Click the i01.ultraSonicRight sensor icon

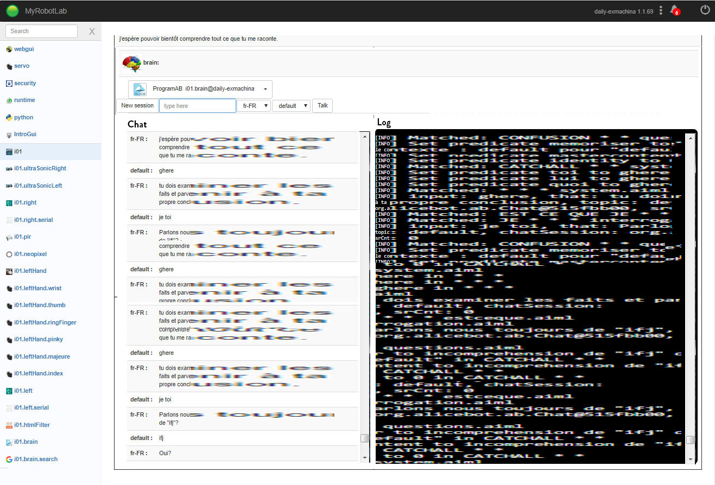click(9, 169)
